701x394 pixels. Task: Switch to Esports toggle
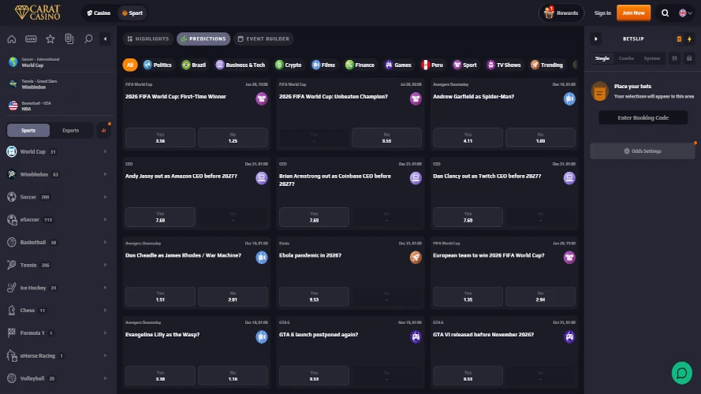tap(71, 131)
